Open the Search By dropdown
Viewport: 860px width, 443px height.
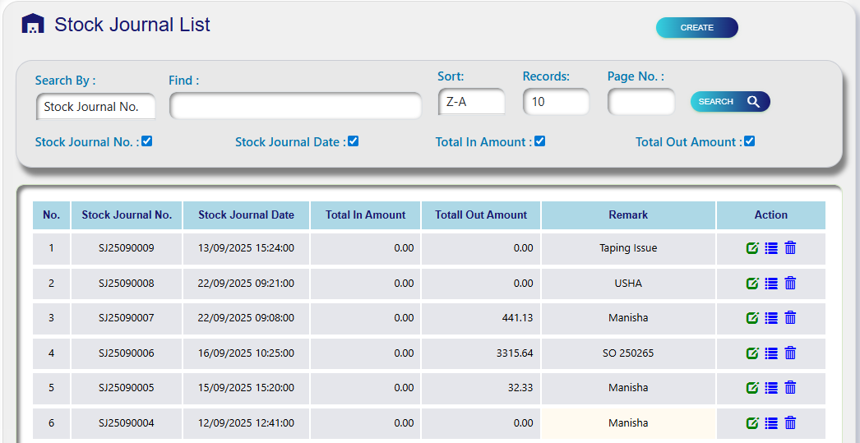(x=95, y=107)
